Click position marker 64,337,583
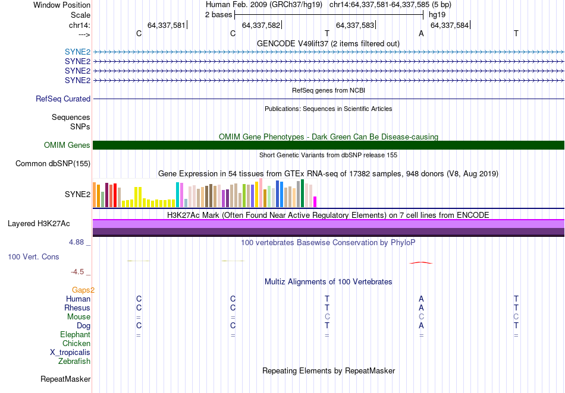The height and width of the screenshot is (393, 565). click(355, 25)
